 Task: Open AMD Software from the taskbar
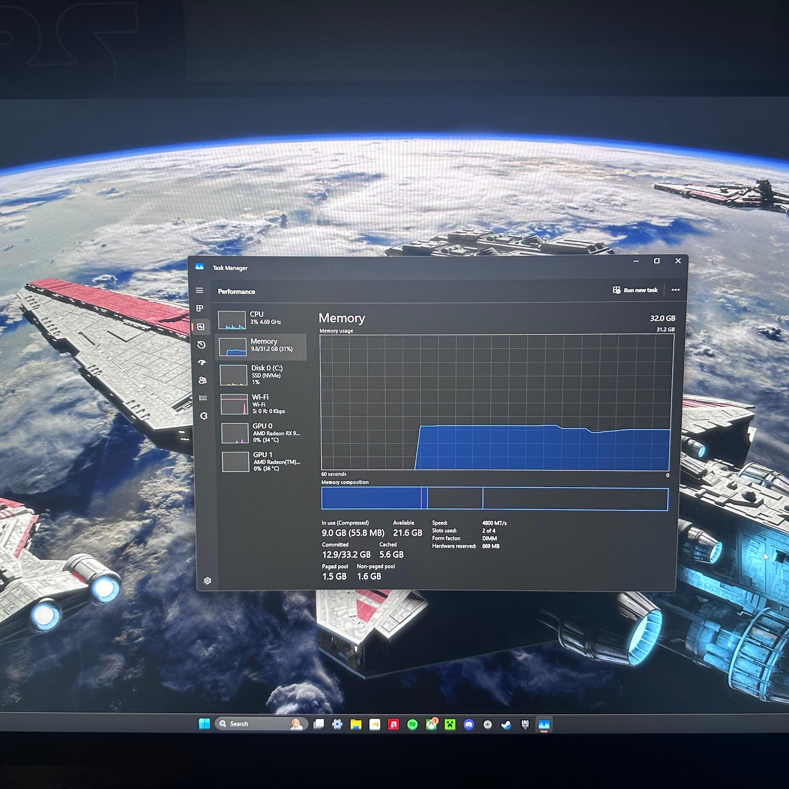[x=393, y=725]
